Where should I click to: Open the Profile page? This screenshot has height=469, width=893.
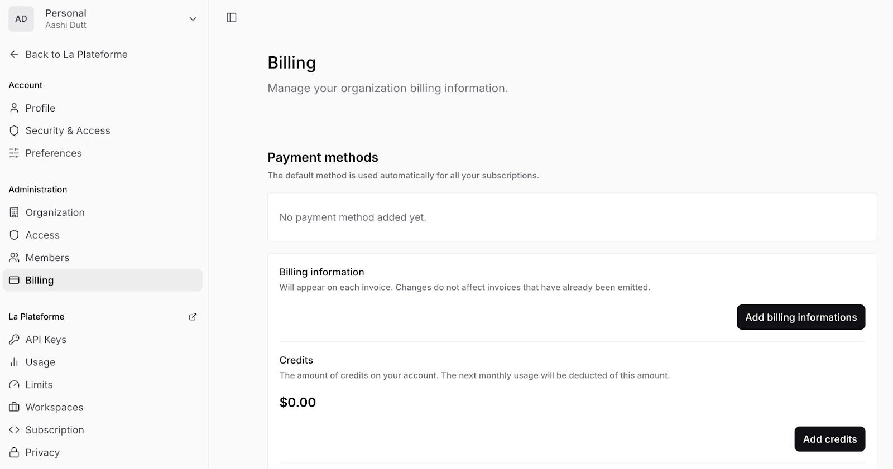point(40,108)
